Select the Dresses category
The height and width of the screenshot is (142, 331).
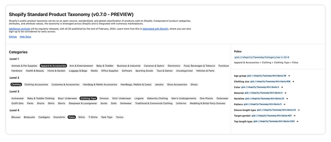104,98
